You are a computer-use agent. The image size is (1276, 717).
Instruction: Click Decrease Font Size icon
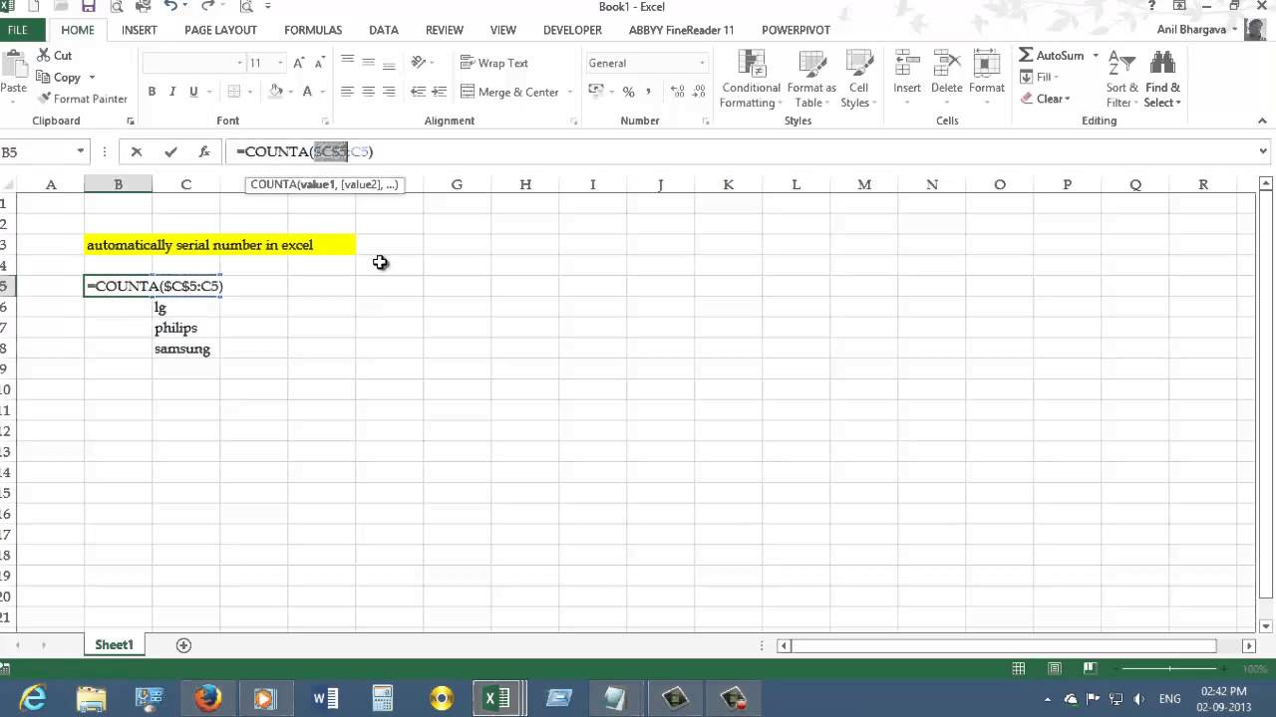click(319, 63)
